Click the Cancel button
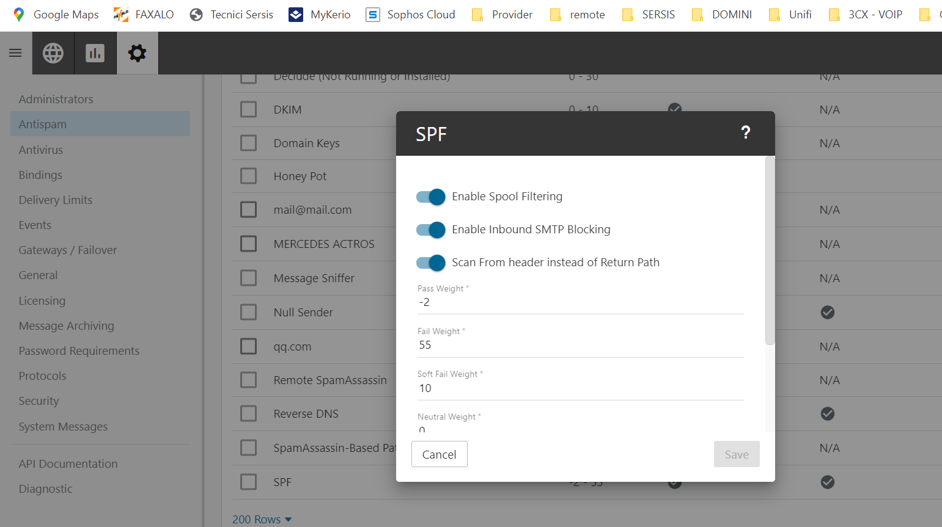The height and width of the screenshot is (527, 942). pyautogui.click(x=439, y=454)
